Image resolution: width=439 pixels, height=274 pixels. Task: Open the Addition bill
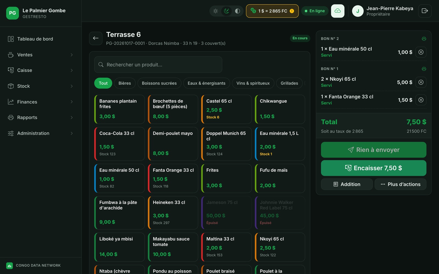pyautogui.click(x=347, y=184)
